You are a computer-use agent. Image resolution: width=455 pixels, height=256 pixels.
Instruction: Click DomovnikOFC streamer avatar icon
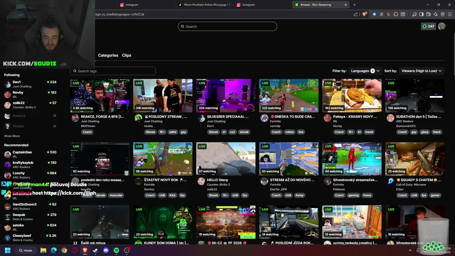[390, 118]
